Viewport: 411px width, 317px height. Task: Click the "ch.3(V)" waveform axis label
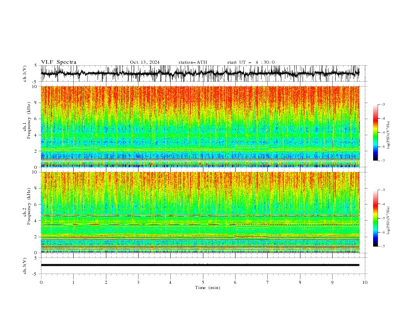coord(25,266)
